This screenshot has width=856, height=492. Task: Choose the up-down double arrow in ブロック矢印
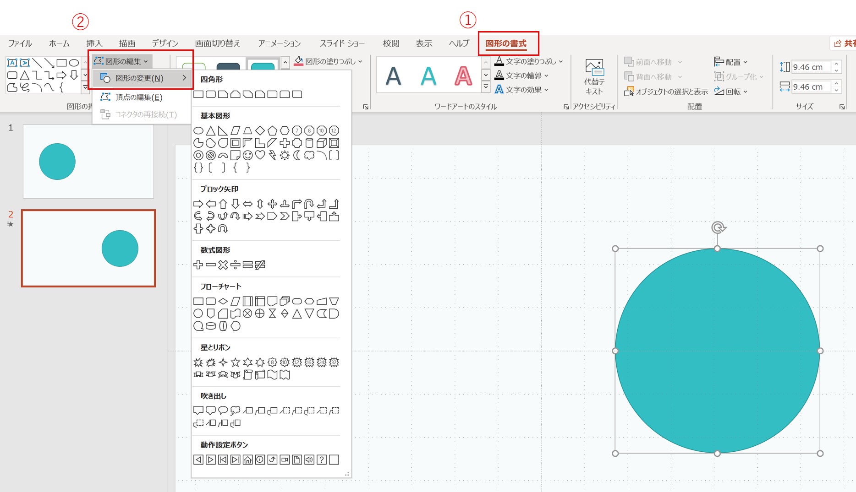tap(260, 204)
